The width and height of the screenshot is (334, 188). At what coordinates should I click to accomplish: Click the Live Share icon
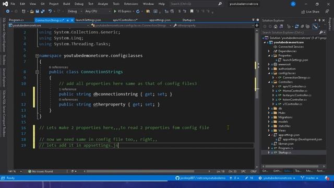pos(303,11)
